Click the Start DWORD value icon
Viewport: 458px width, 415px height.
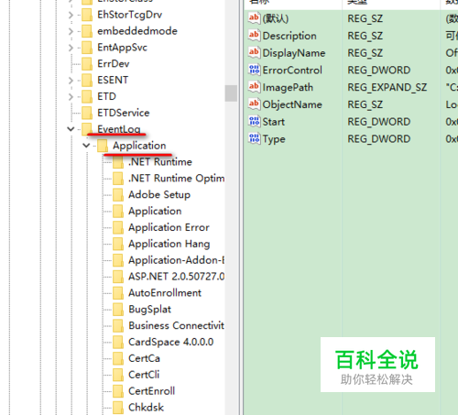point(254,122)
